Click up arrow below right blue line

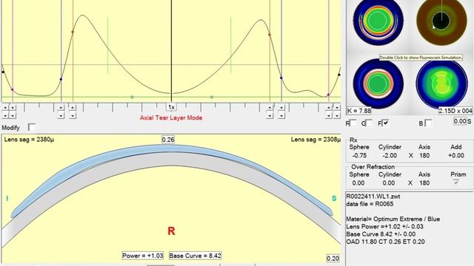point(281,108)
